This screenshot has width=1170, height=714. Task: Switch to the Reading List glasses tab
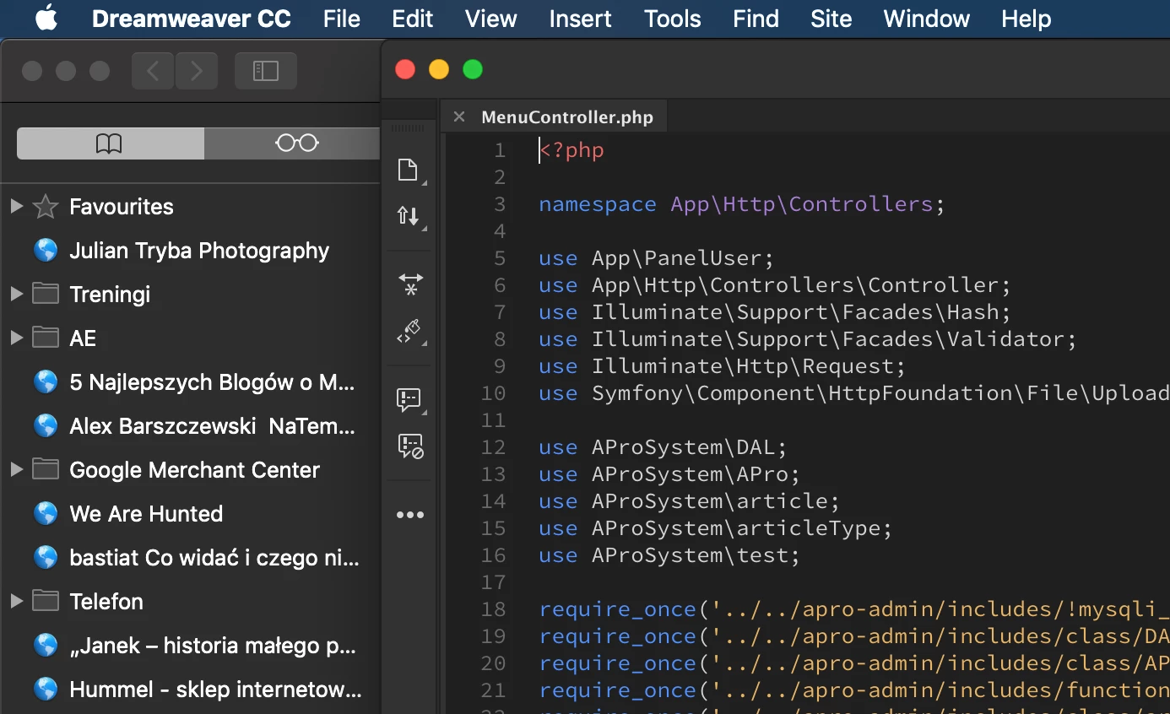click(295, 143)
